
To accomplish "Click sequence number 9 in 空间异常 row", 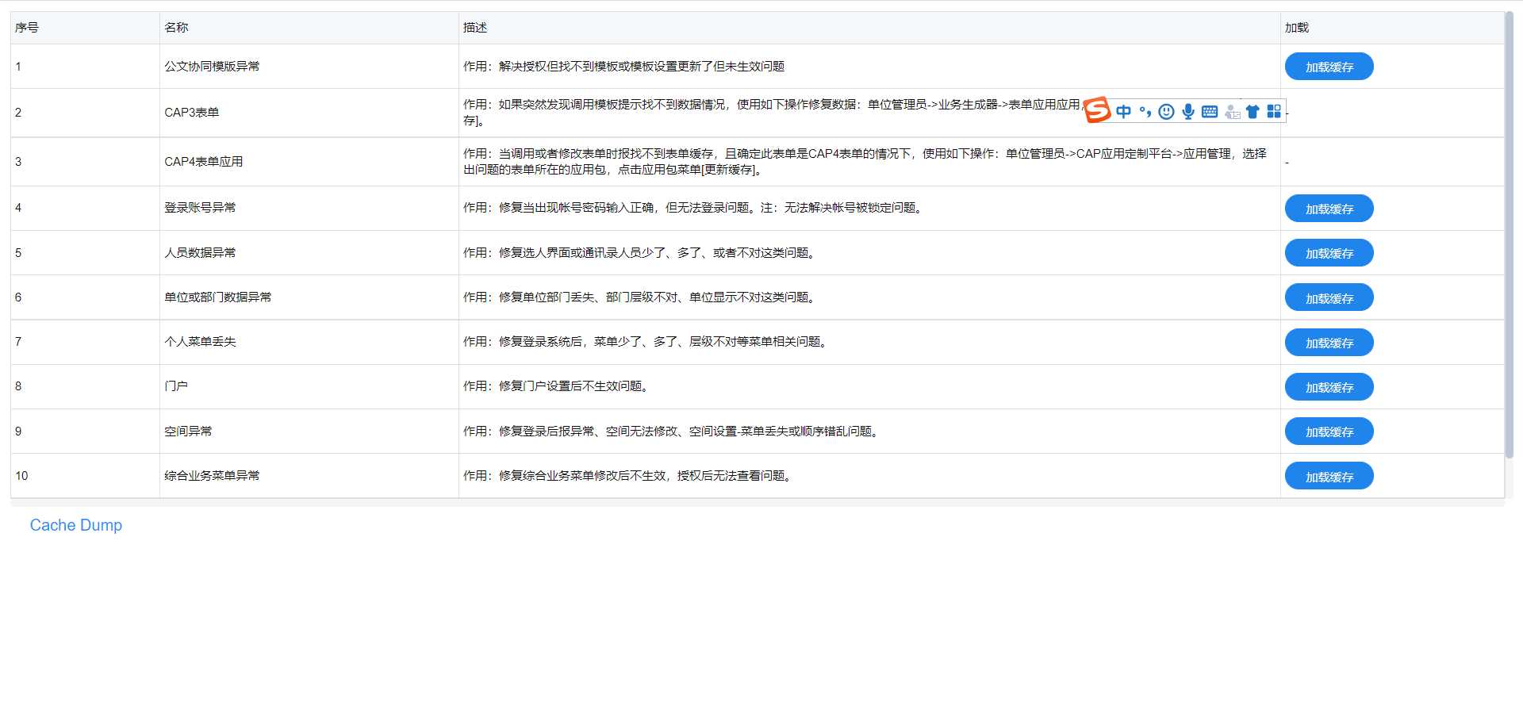I will coord(18,432).
